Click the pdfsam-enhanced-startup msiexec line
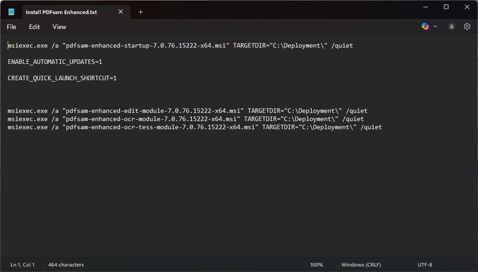This screenshot has width=478, height=272. (x=181, y=46)
